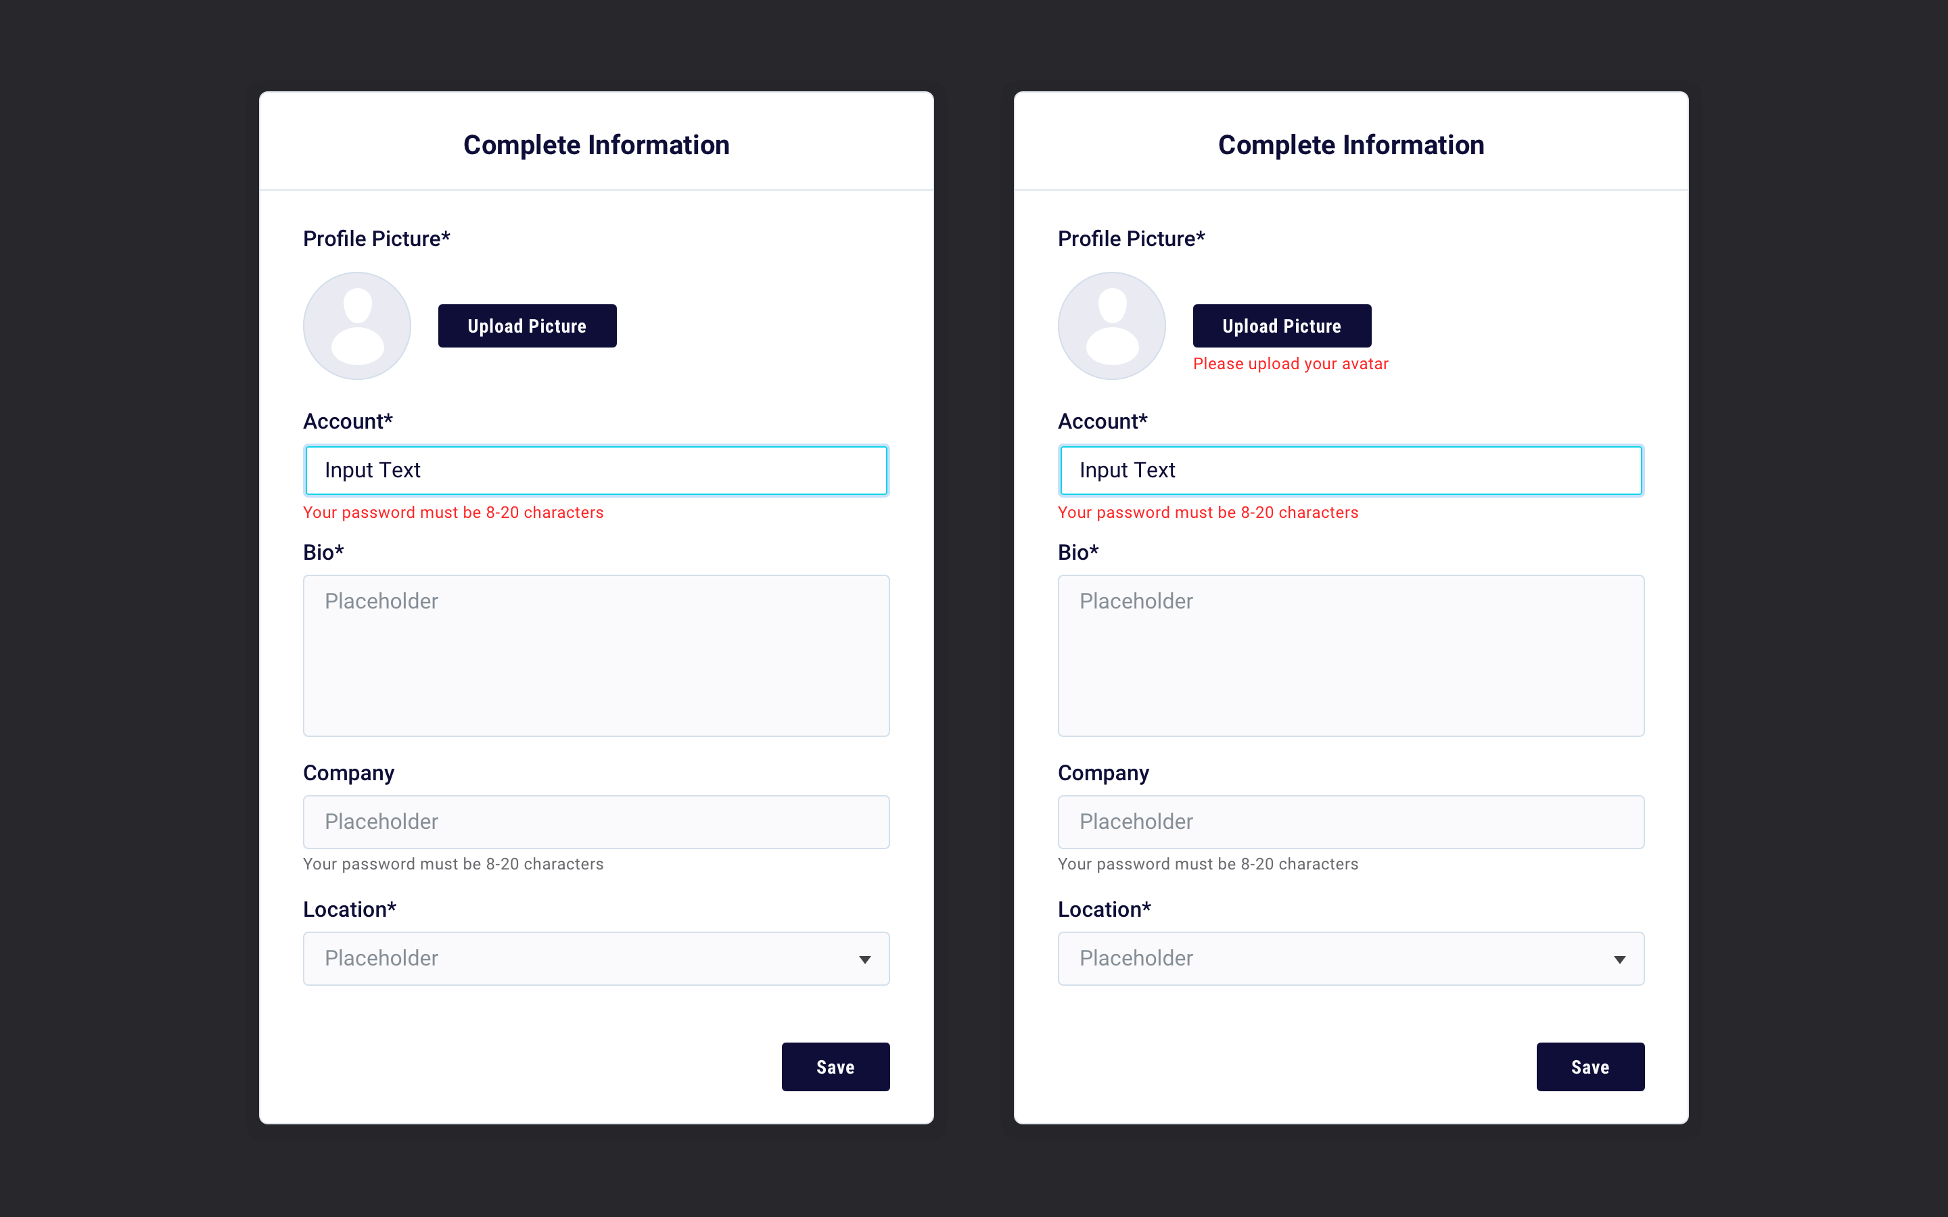Expand the right Location Placeholder select box
1948x1217 pixels.
[x=1351, y=959]
